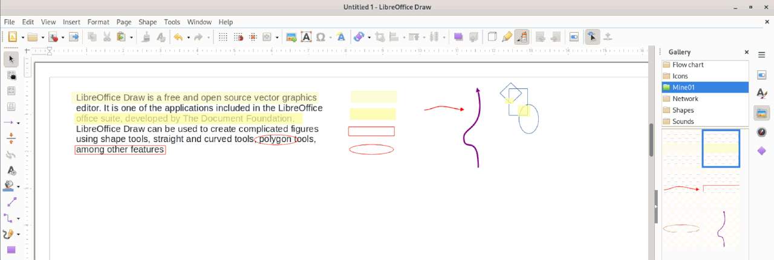The image size is (774, 260).
Task: Open the folder icon in toolbar
Action: click(33, 37)
